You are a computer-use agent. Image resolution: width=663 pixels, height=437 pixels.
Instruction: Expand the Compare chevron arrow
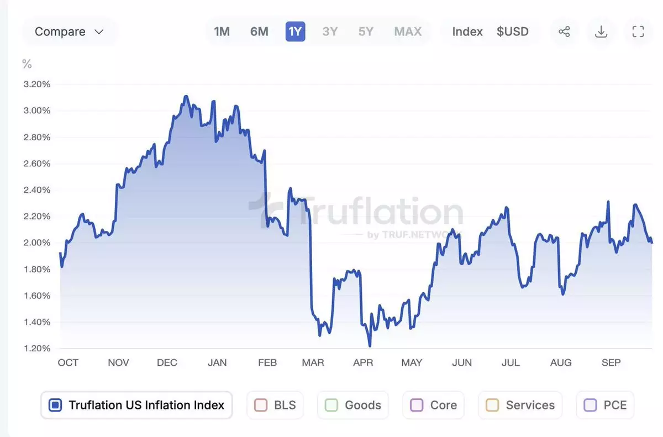click(x=99, y=31)
